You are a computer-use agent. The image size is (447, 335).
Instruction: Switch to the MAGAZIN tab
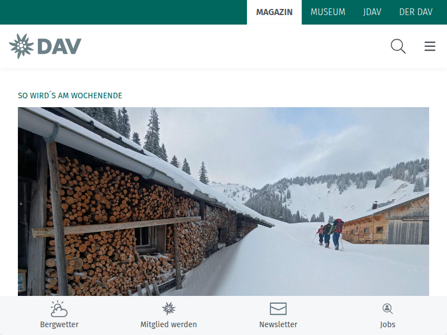pyautogui.click(x=274, y=12)
